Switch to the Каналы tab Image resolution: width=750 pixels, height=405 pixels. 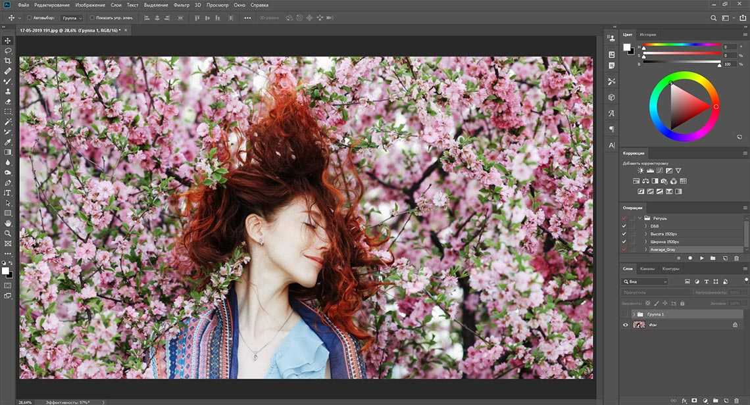pyautogui.click(x=647, y=269)
